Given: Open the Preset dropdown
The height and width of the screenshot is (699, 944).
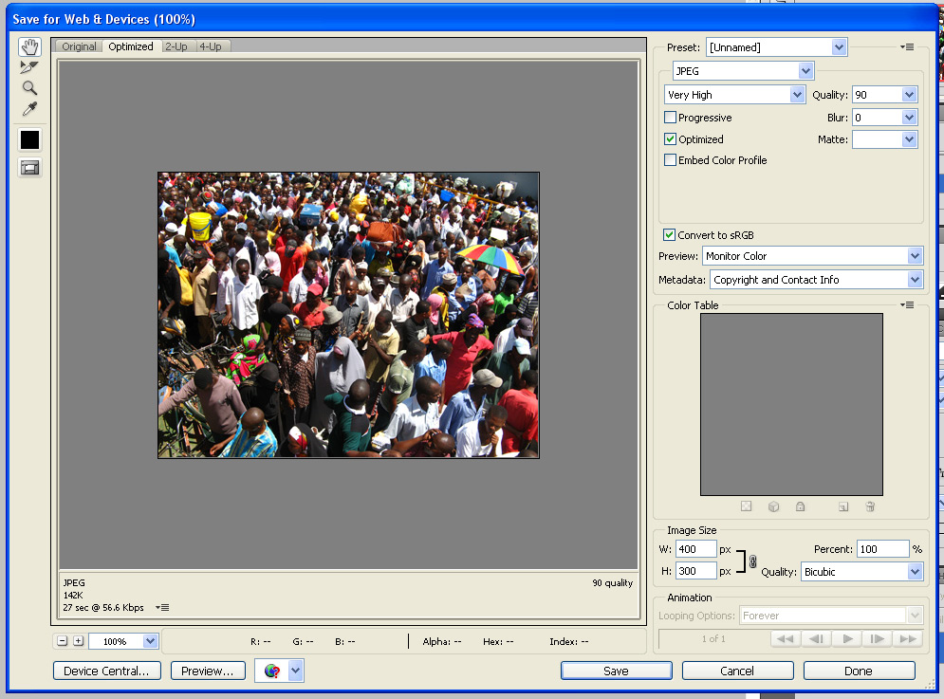Looking at the screenshot, I should [777, 47].
